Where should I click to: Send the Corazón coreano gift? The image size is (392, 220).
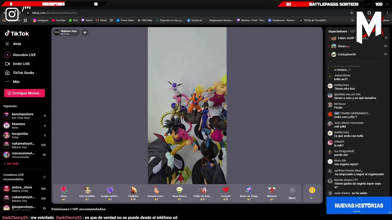coord(156,193)
